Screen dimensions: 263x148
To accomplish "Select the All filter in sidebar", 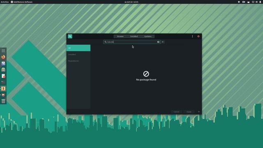I will point(78,48).
